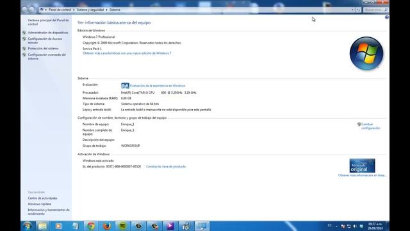
Task: Select the Sistema y seguridad breadcrumb
Action: click(90, 10)
